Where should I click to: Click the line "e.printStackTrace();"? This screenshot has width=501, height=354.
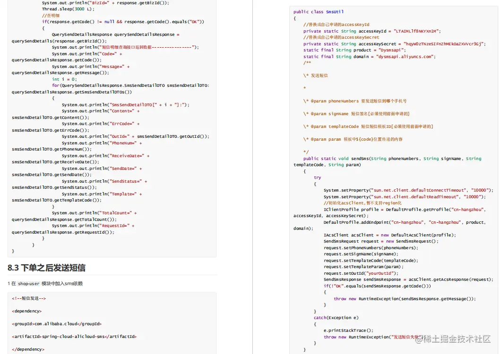(x=348, y=331)
